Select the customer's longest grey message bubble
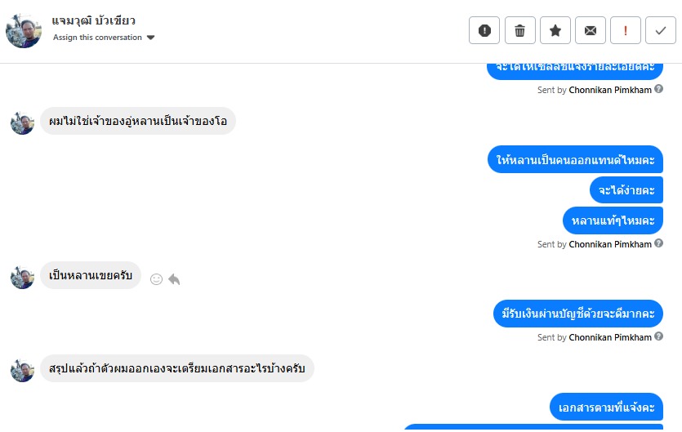This screenshot has width=682, height=432. pos(177,368)
